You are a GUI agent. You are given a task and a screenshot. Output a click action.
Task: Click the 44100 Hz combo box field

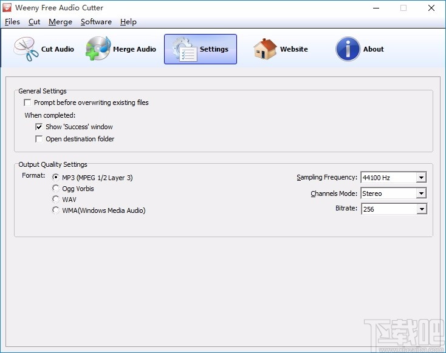coord(394,178)
